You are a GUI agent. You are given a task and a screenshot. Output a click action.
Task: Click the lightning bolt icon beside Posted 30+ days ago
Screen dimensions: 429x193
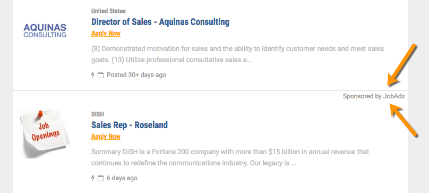(93, 75)
